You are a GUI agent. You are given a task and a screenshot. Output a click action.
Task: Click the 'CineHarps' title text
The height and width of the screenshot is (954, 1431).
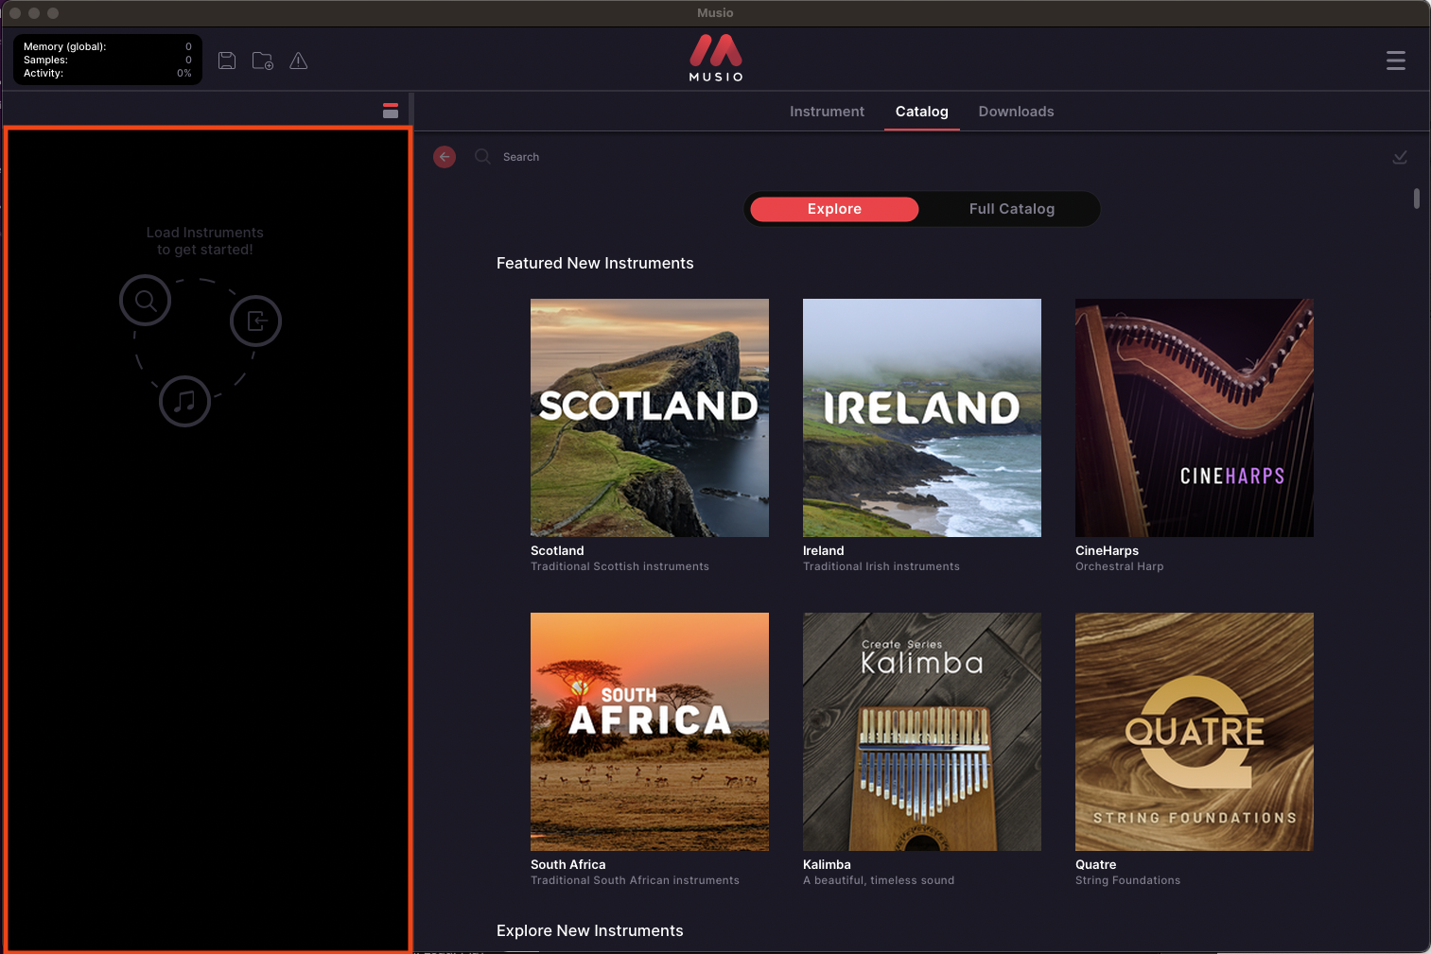(x=1107, y=550)
